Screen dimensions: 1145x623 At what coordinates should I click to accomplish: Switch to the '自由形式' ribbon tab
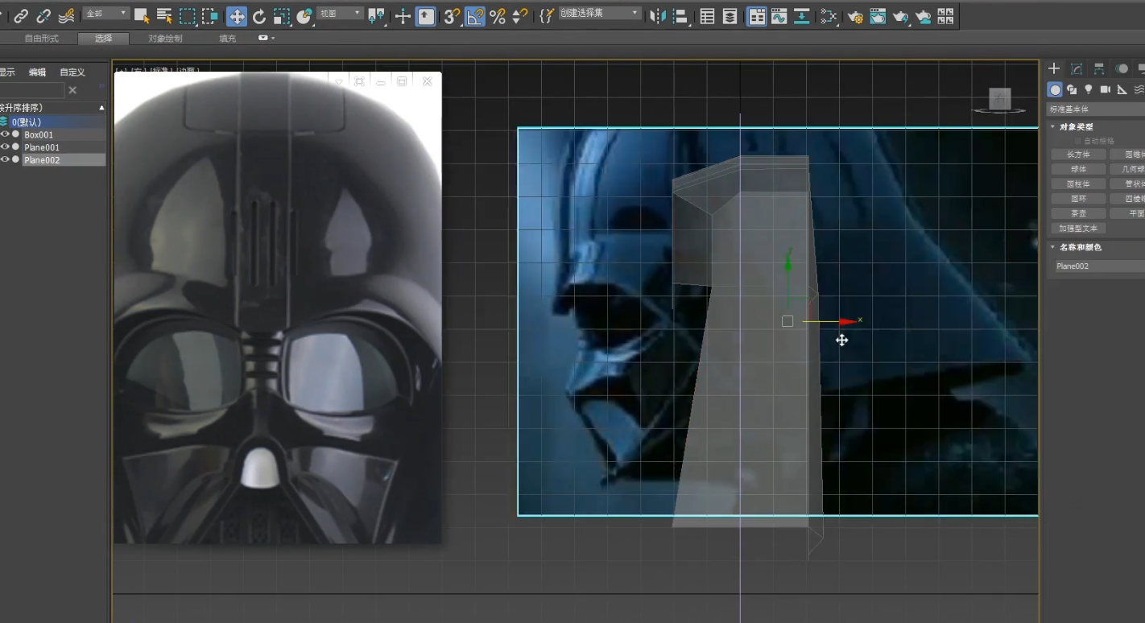[41, 39]
